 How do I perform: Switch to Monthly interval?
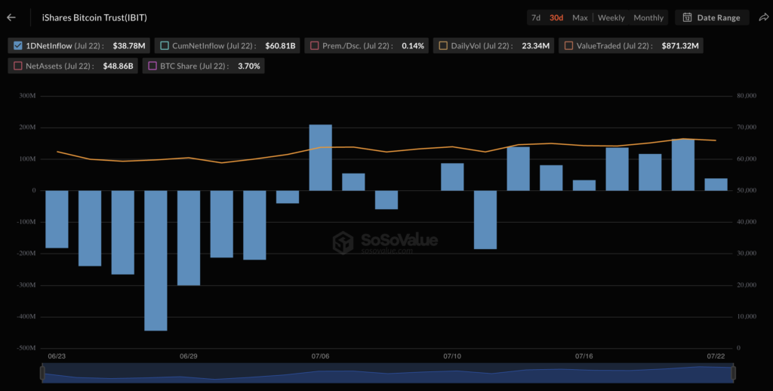click(x=648, y=17)
